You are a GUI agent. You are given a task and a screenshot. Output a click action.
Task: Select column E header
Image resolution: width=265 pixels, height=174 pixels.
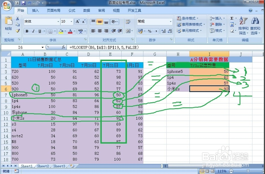[110, 54]
